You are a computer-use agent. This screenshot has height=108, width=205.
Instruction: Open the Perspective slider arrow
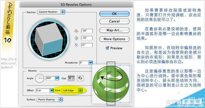pos(91,63)
